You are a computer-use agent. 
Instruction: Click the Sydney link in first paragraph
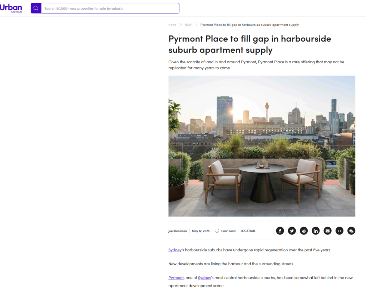point(175,250)
